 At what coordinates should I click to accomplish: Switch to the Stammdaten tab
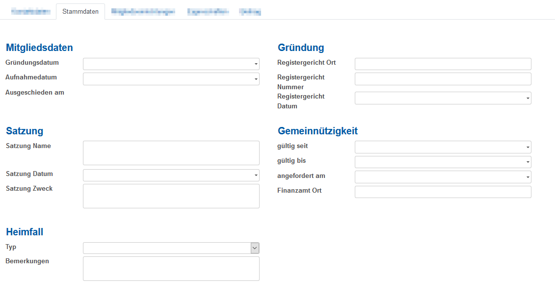point(80,11)
